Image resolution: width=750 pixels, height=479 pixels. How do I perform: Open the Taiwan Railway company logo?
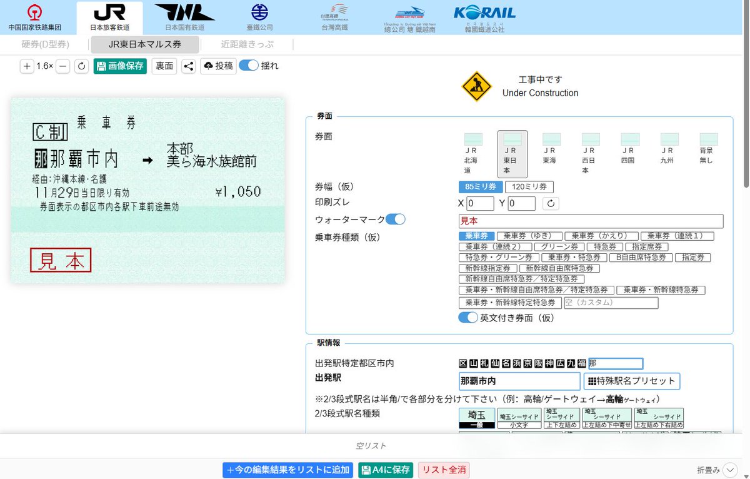click(x=259, y=18)
